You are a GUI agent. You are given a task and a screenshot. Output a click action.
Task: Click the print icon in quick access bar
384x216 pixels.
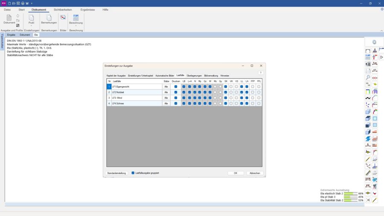(x=22, y=3)
